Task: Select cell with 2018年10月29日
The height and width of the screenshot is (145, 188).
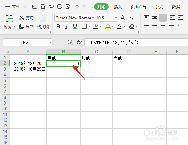Action: click(x=28, y=69)
